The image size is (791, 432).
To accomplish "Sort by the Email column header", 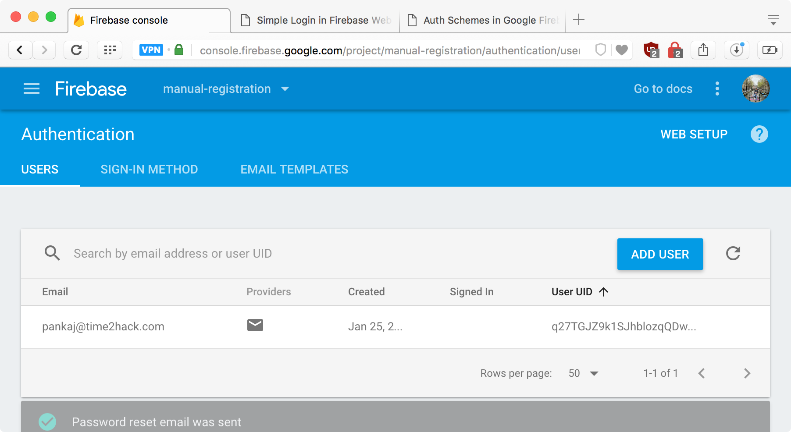I will point(55,292).
